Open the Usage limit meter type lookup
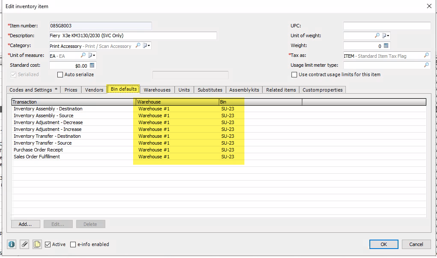 (x=426, y=65)
